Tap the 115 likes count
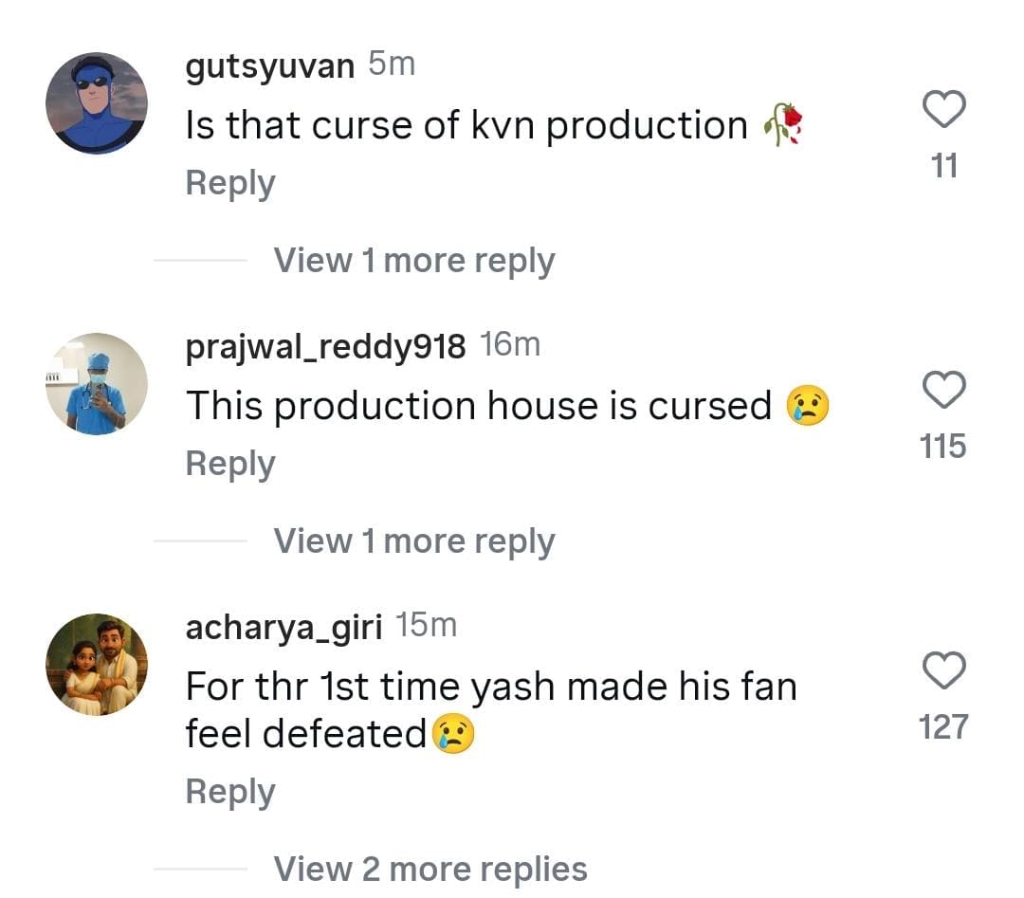 943,446
